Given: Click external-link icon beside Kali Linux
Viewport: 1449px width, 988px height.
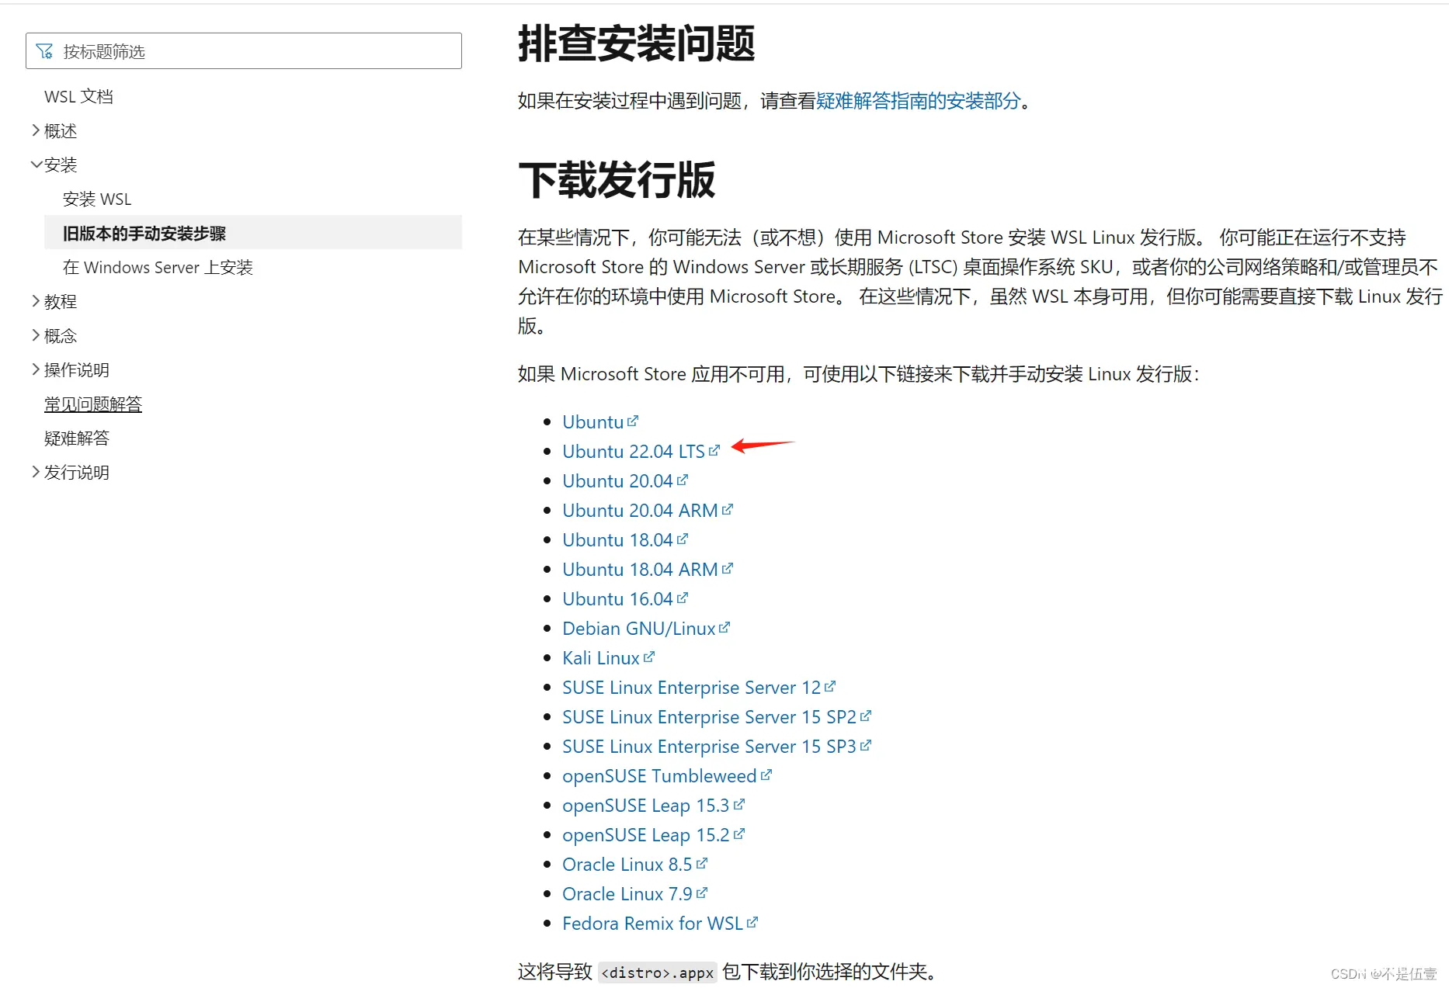Looking at the screenshot, I should click(x=649, y=657).
